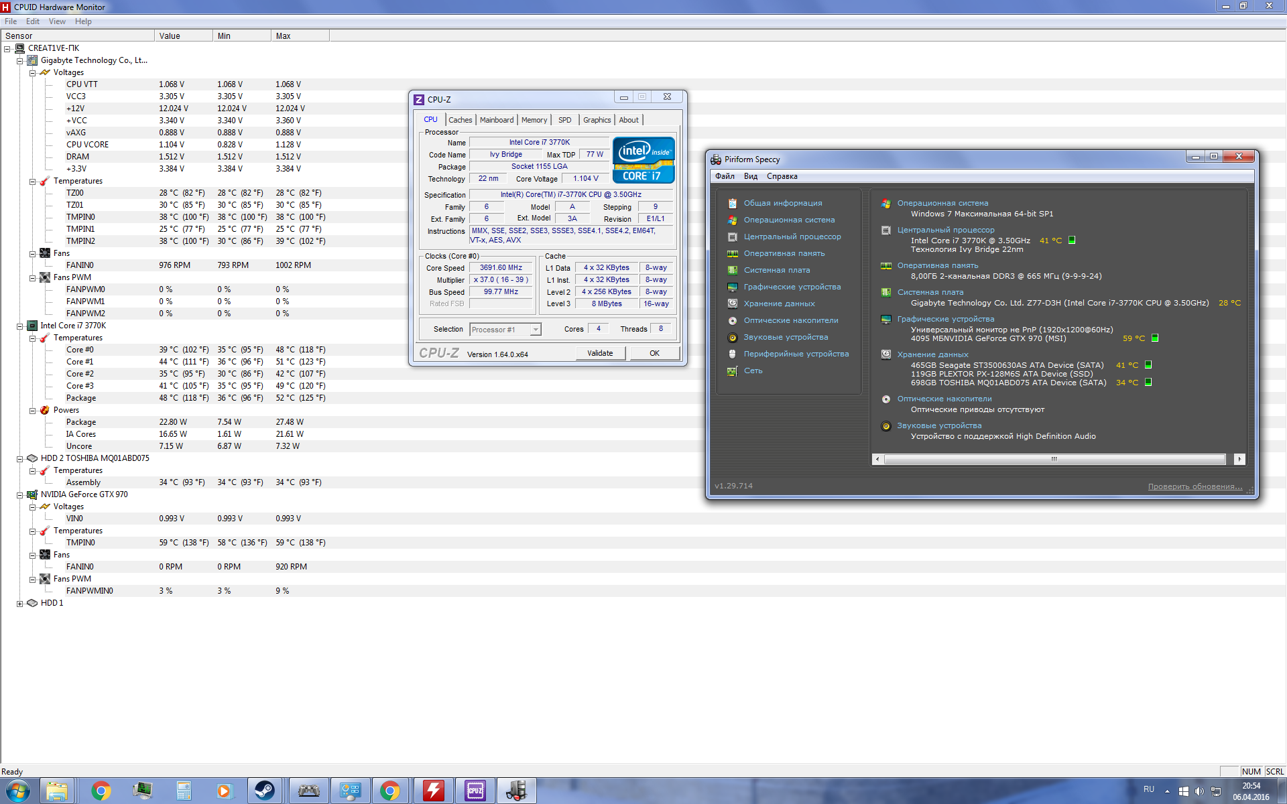Image resolution: width=1287 pixels, height=804 pixels.
Task: Select Системная плата sidebar icon
Action: [733, 270]
